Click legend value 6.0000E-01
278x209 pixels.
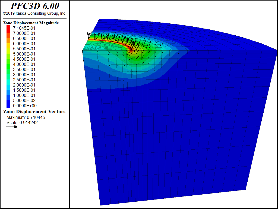(x=24, y=44)
